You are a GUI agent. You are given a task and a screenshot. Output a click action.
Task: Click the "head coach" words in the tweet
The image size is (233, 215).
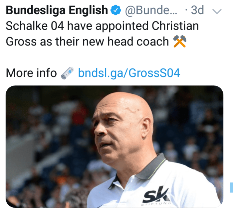tap(138, 42)
